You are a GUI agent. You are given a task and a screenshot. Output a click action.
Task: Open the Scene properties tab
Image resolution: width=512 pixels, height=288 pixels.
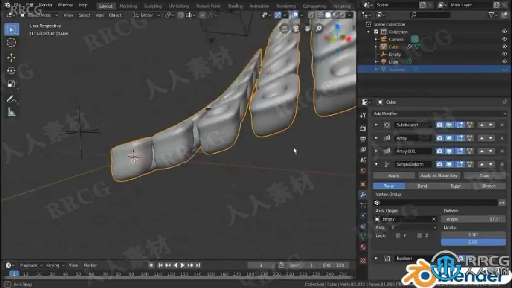(363, 160)
